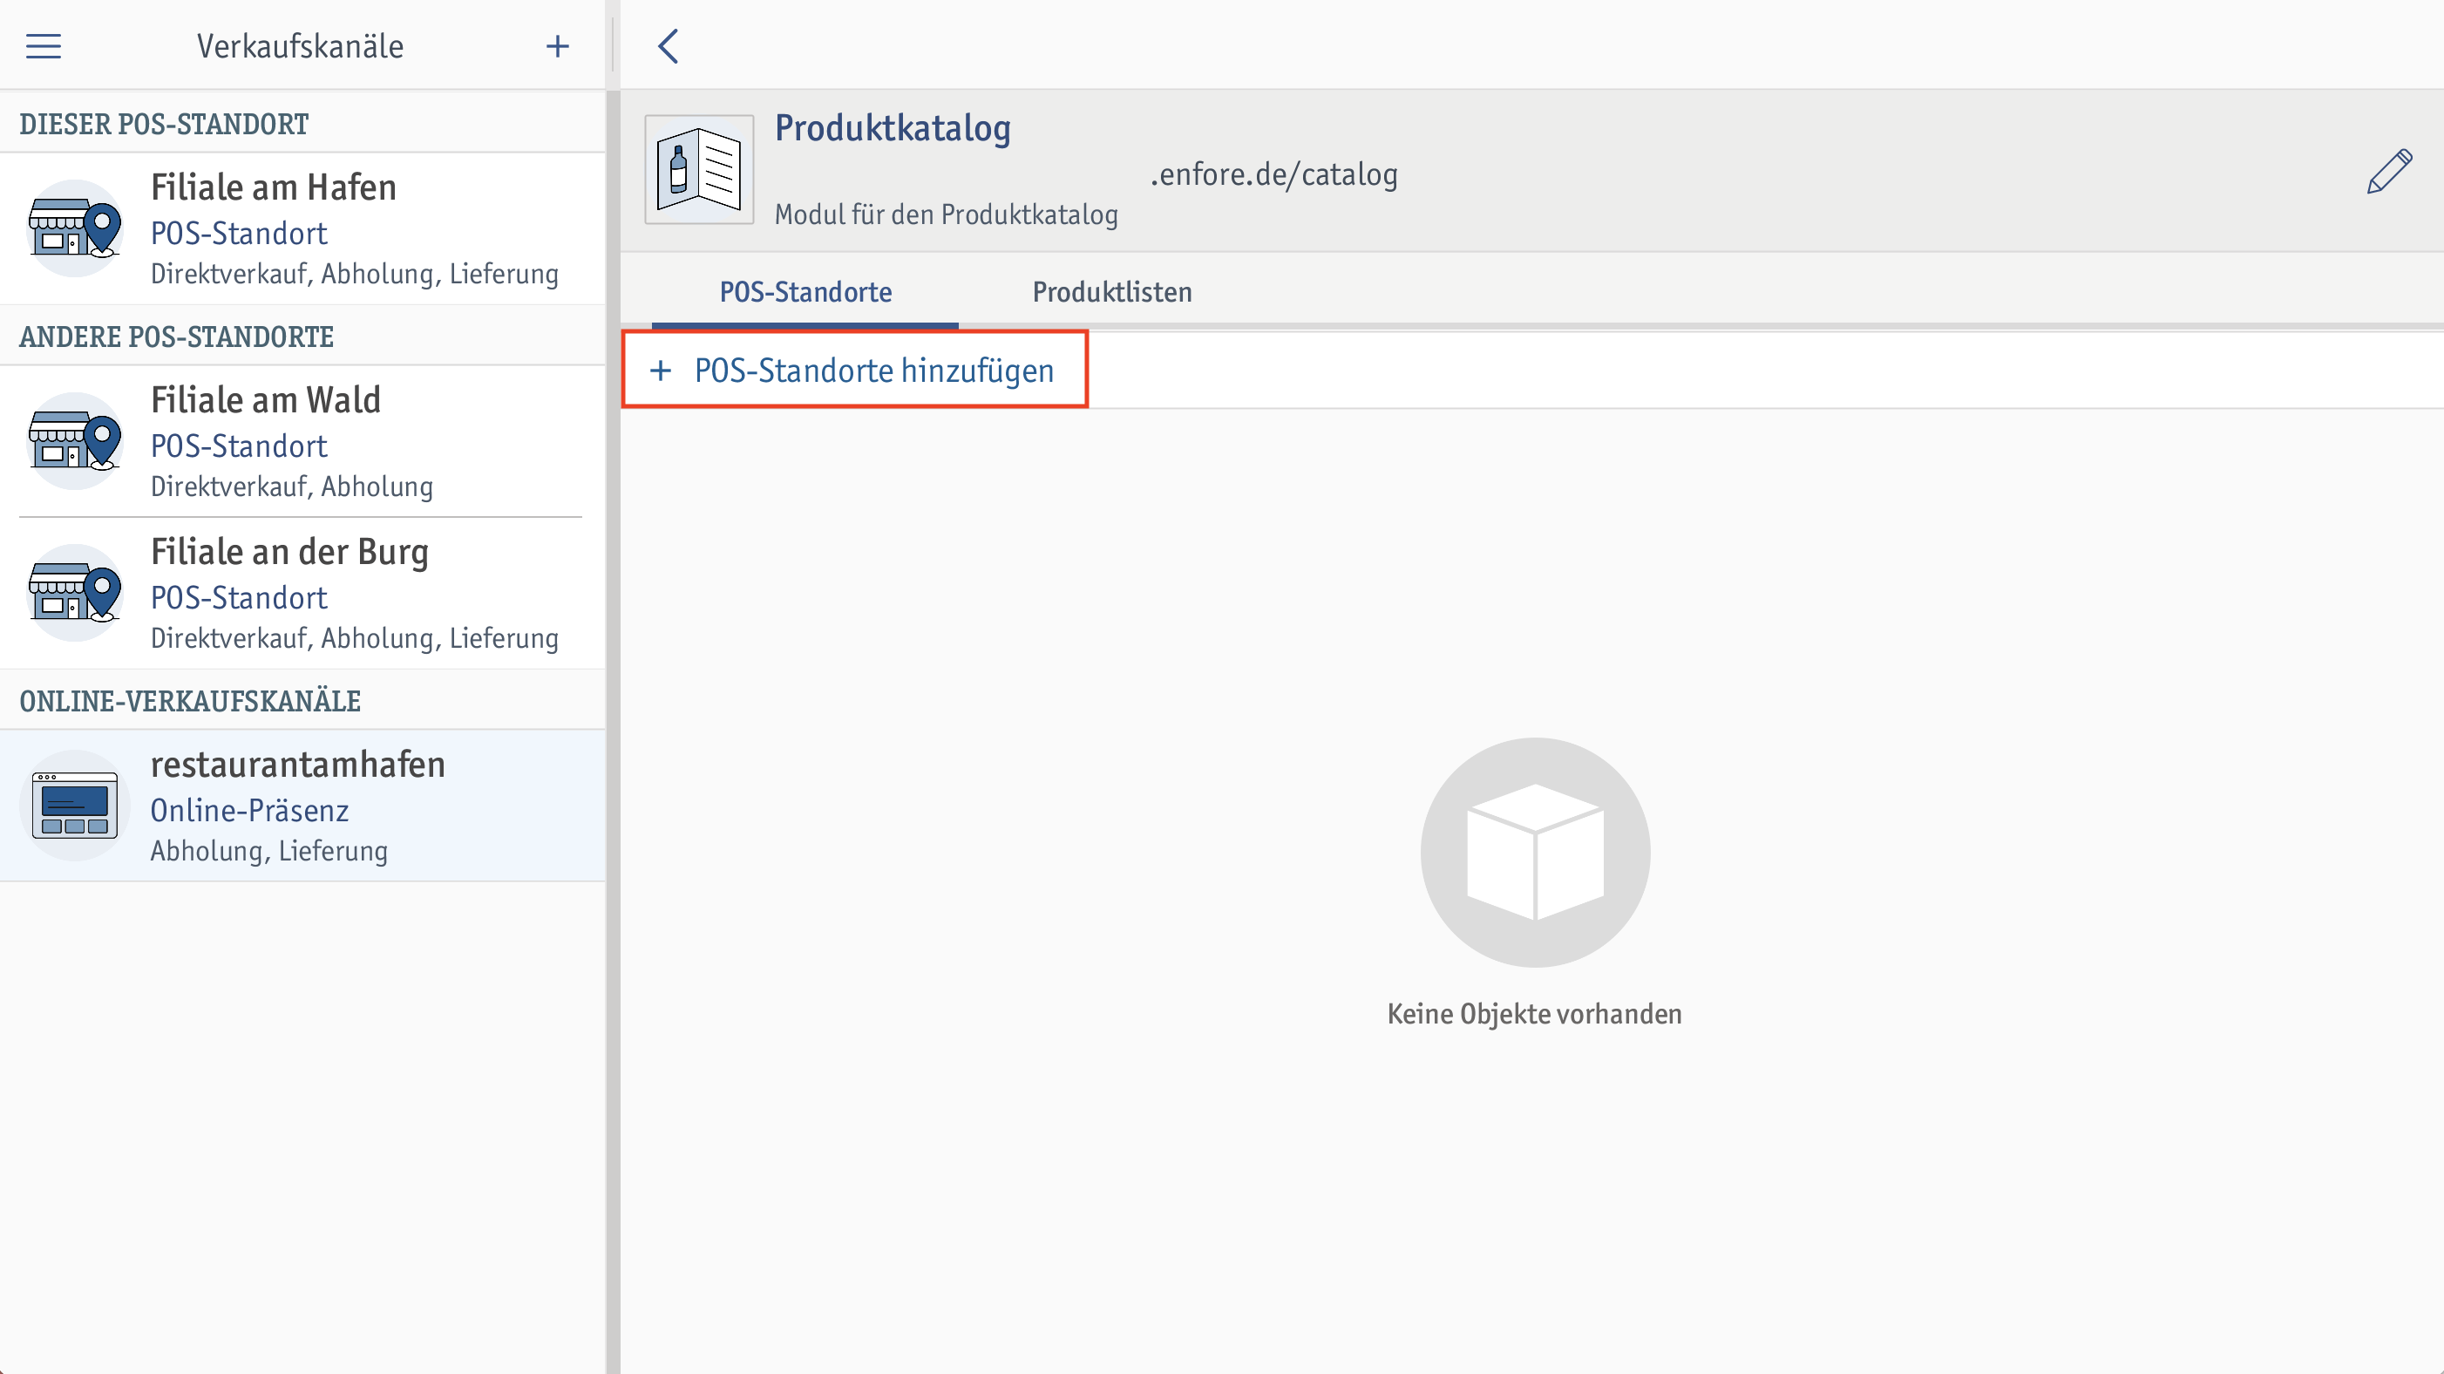This screenshot has width=2444, height=1374.
Task: Click Abholung, Lieferung text under restaurantamhafen
Action: pos(268,850)
